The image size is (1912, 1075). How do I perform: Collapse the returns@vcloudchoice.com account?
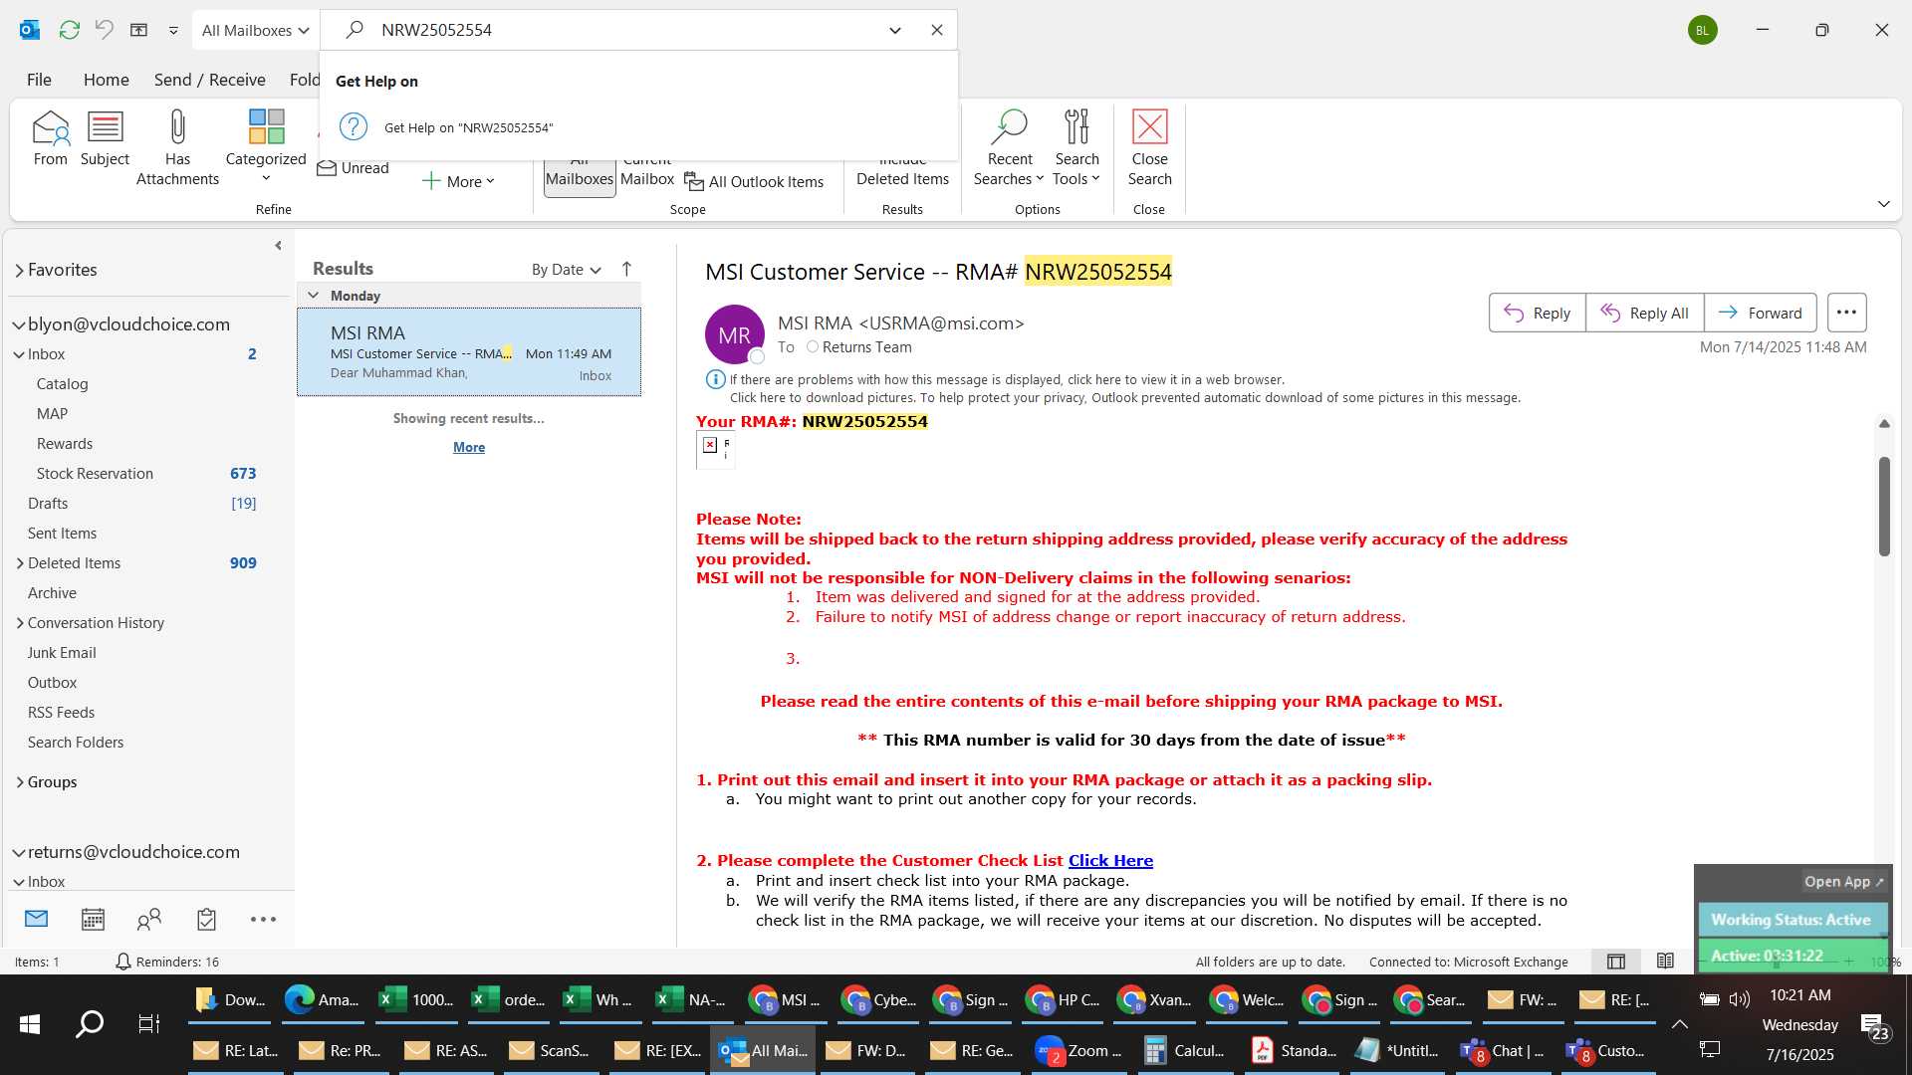[x=18, y=852]
